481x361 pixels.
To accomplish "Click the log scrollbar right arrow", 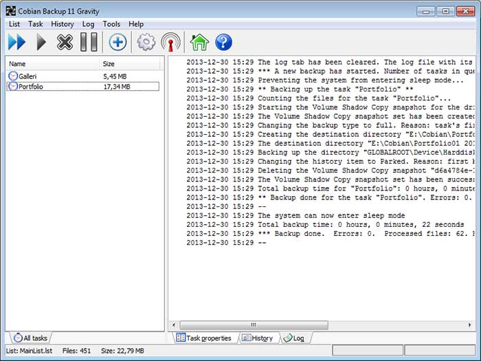I will click(469, 325).
